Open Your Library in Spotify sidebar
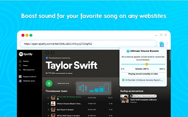 tap(27, 70)
